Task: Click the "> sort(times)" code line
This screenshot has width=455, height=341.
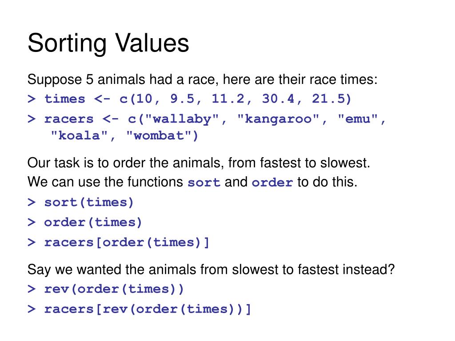Action: point(80,202)
